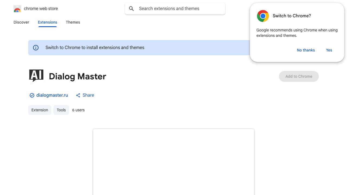The image size is (347, 195).
Task: Click the Extension category chip
Action: pyautogui.click(x=40, y=110)
